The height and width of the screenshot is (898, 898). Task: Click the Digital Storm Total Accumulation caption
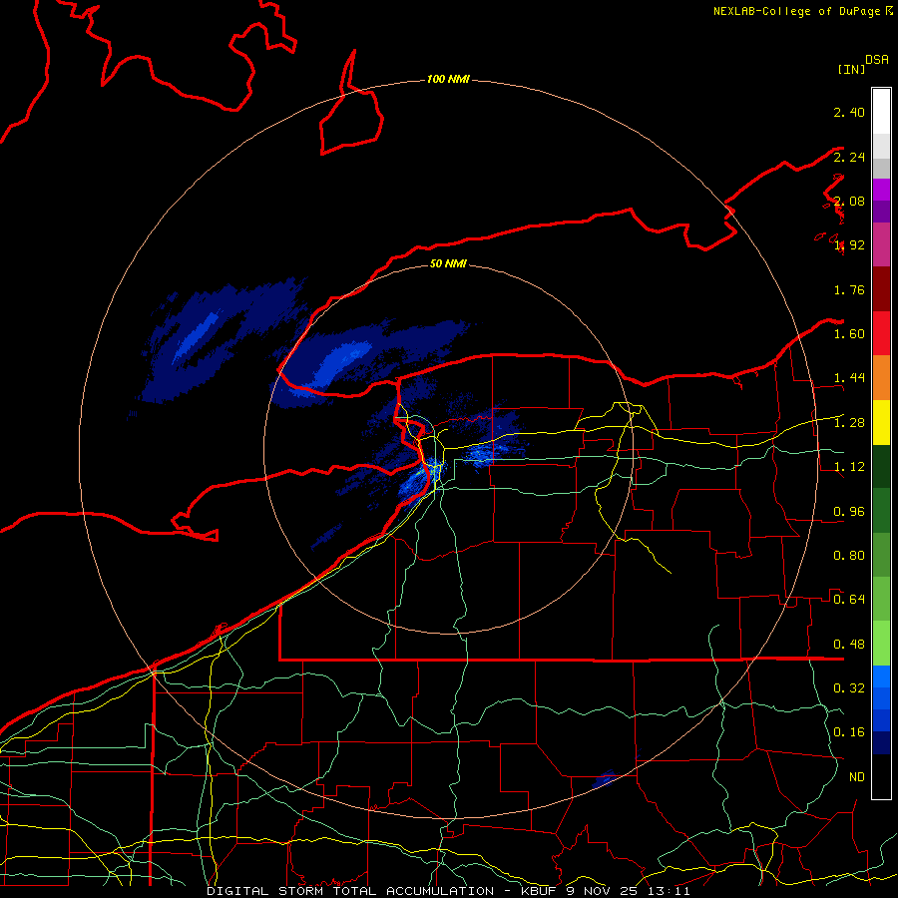coord(350,891)
